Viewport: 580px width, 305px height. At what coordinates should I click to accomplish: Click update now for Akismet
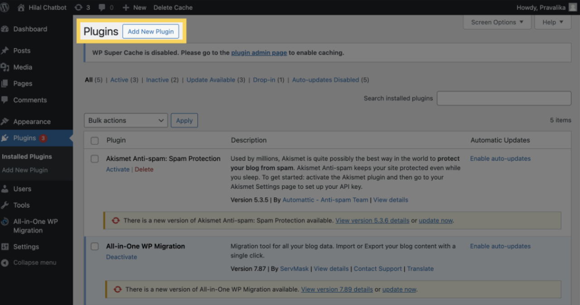click(x=435, y=220)
